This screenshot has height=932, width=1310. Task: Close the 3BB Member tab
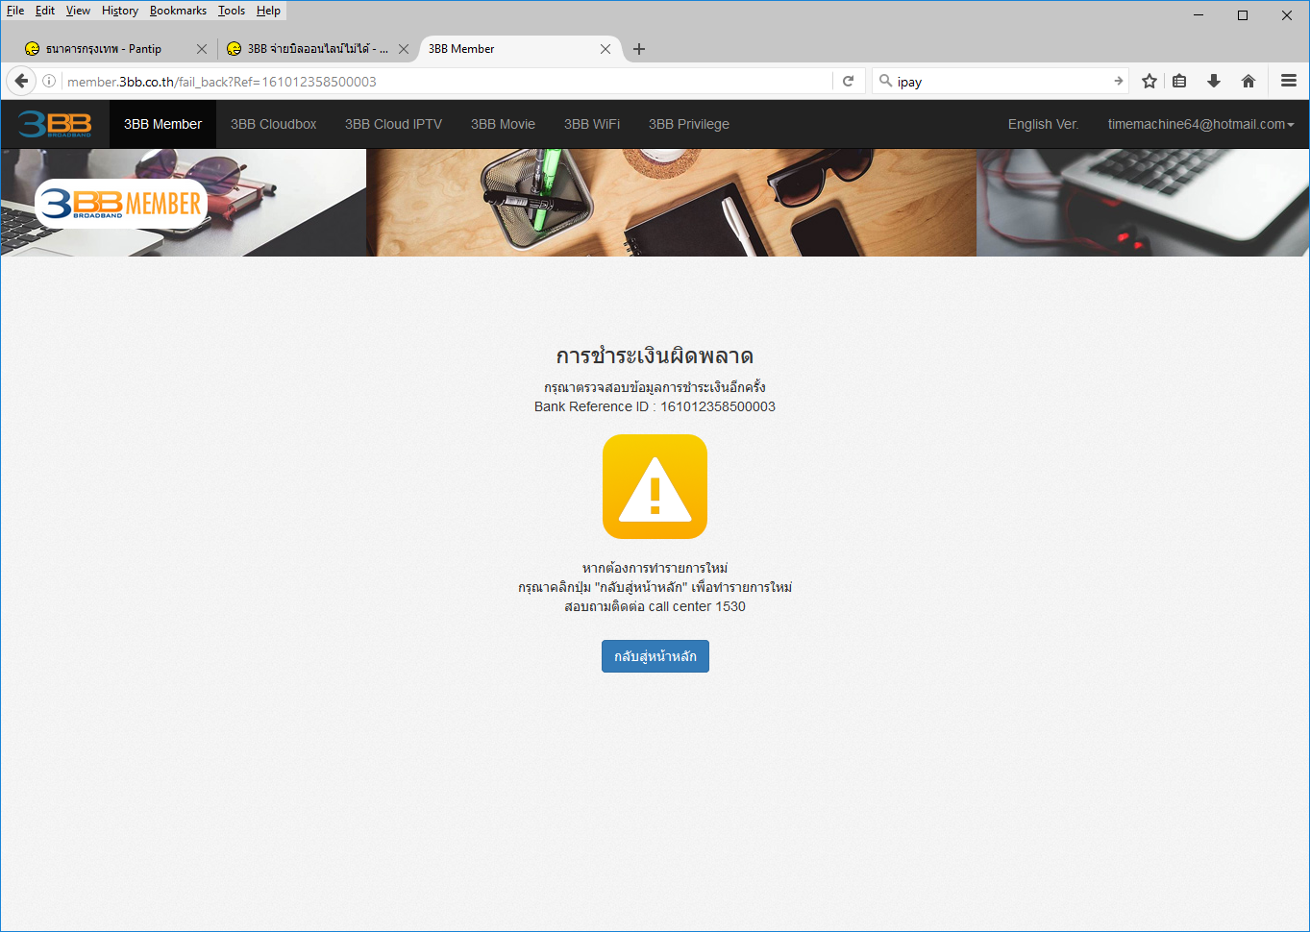tap(606, 49)
